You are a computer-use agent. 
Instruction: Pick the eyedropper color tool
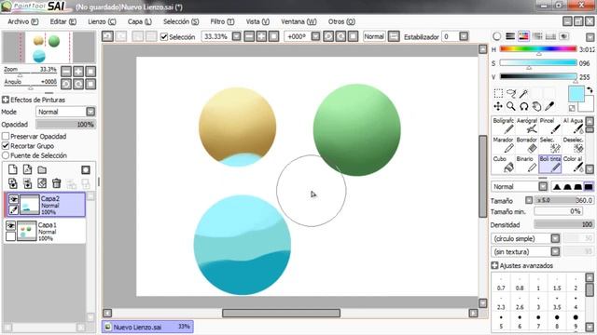549,106
